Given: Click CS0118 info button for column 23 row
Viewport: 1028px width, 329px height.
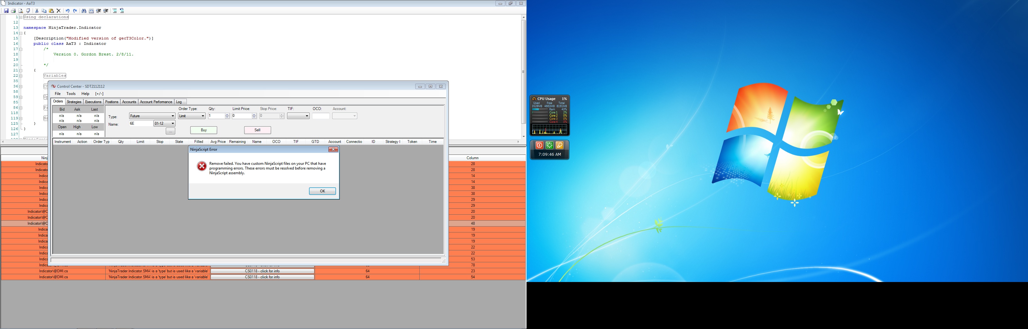Looking at the screenshot, I should pyautogui.click(x=262, y=271).
